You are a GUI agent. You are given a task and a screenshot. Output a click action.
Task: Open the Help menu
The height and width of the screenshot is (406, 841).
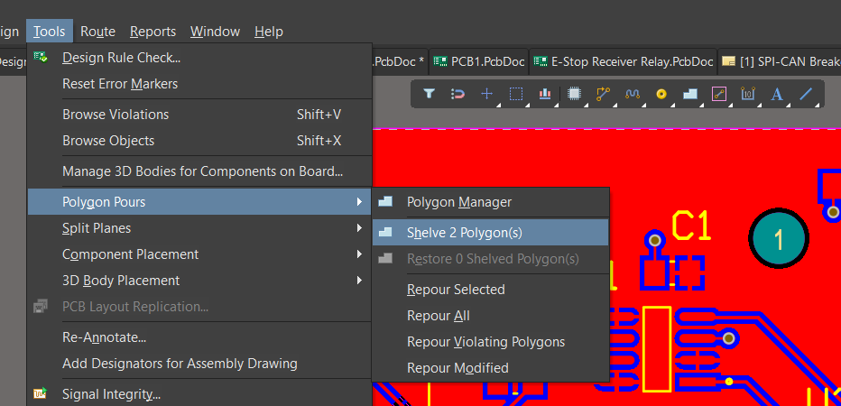269,31
